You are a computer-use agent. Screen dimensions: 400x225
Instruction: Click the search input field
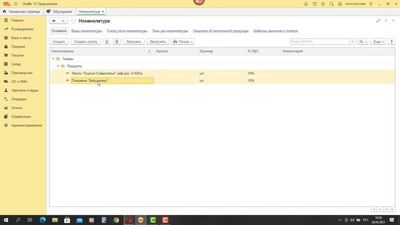tap(319, 42)
